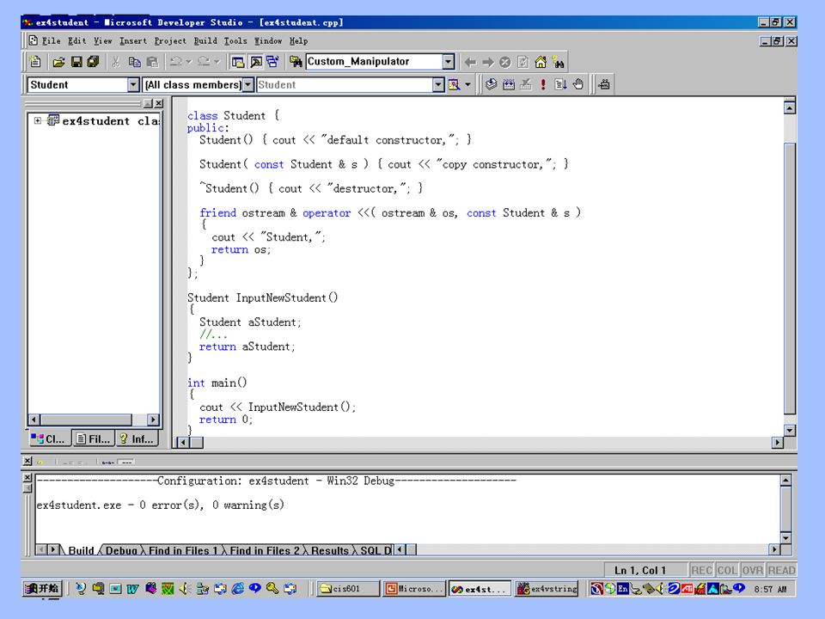825x619 pixels.
Task: Select the Find in Files 1 tab
Action: pos(182,550)
